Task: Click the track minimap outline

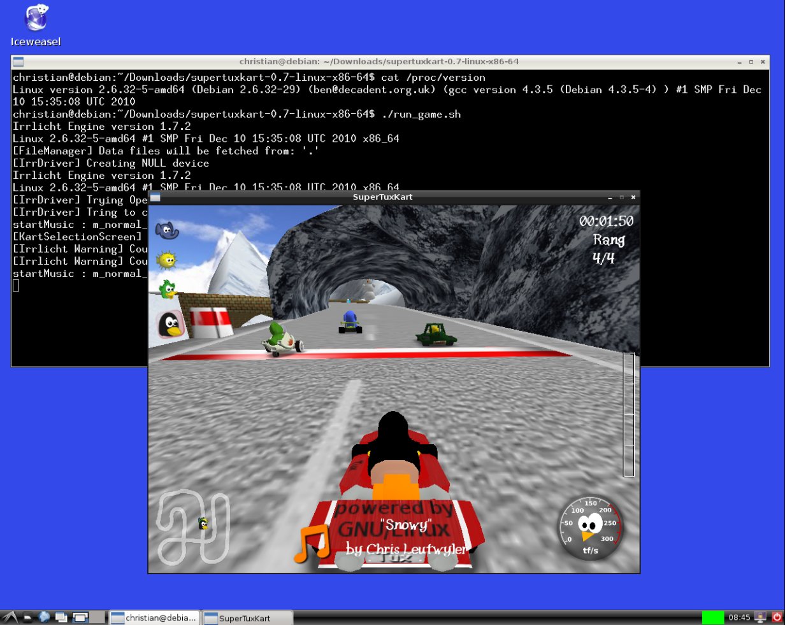Action: click(192, 527)
